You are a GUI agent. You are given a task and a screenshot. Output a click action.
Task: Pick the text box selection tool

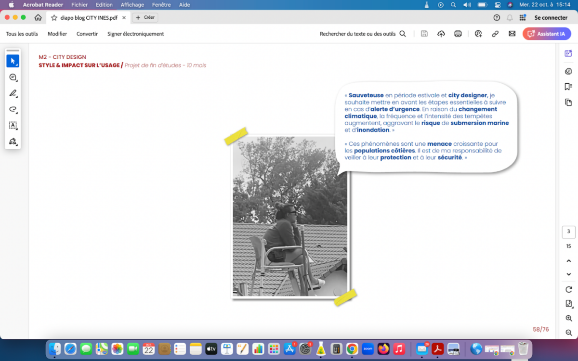point(13,125)
